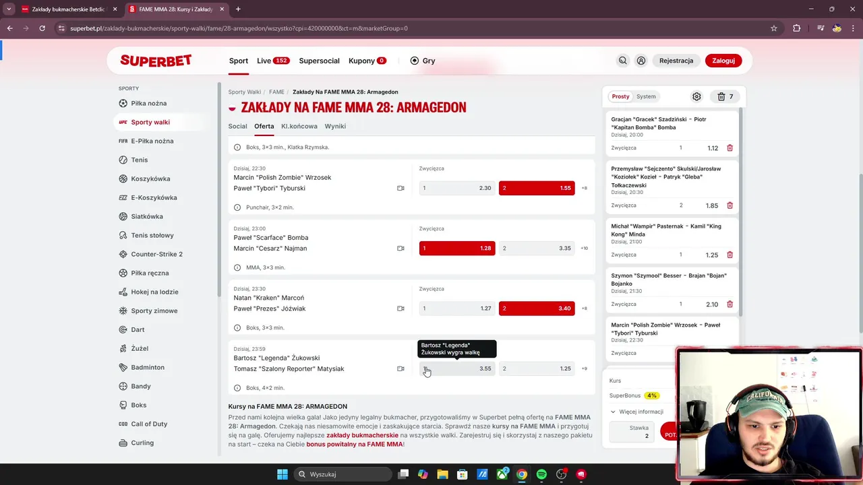
Task: Edit the Stawka amount field
Action: pyautogui.click(x=632, y=432)
